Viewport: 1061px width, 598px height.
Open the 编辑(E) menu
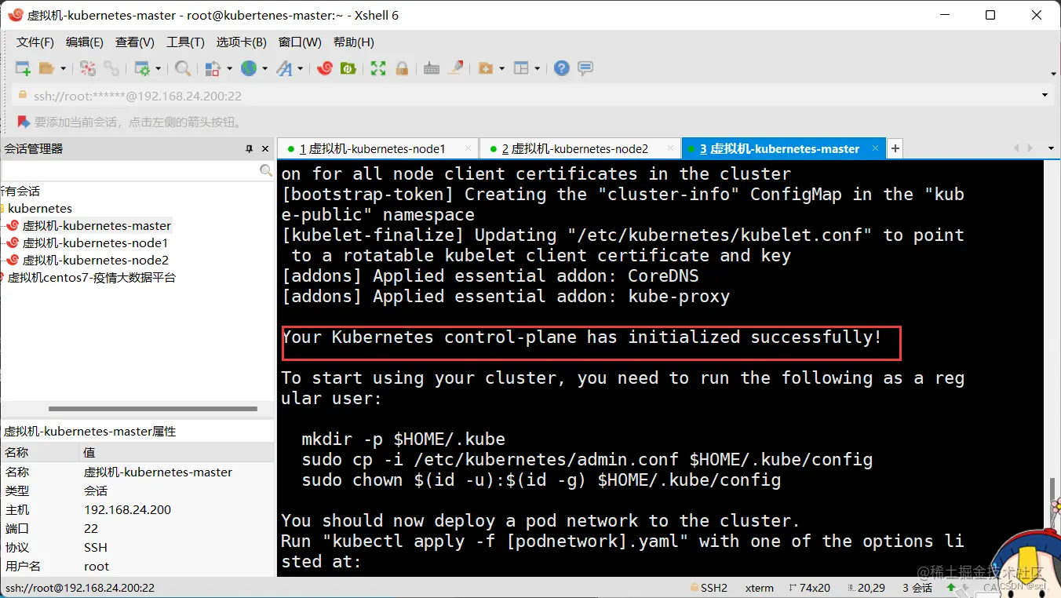(85, 42)
